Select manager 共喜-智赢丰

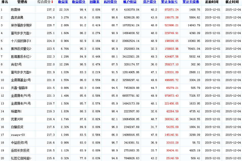pos(19,88)
